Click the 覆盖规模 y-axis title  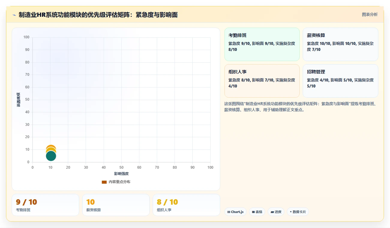[19, 100]
